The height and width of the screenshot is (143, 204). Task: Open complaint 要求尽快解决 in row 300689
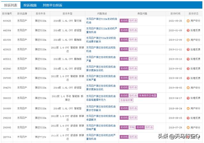(101, 108)
